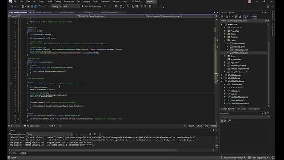Screen dimensions: 284x160
Task: Toggle auto hide pin on Output panel
Action: [x=213, y=130]
